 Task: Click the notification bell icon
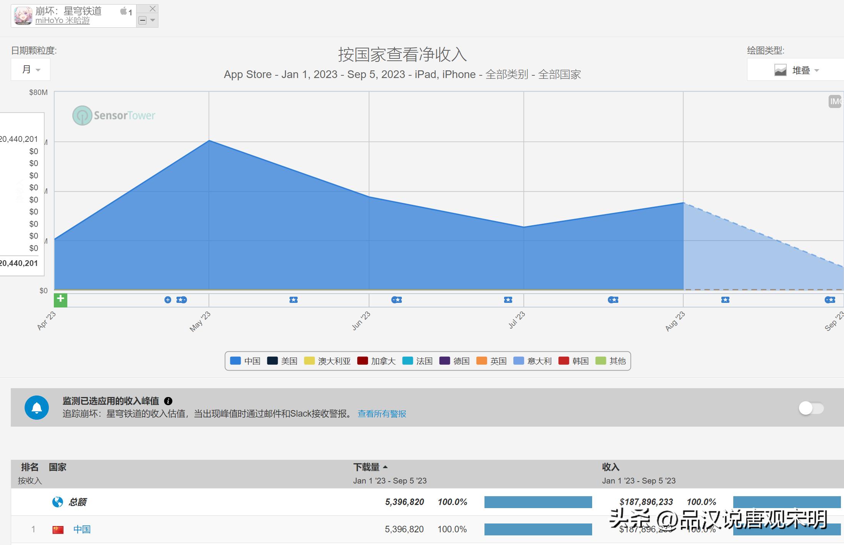click(37, 407)
